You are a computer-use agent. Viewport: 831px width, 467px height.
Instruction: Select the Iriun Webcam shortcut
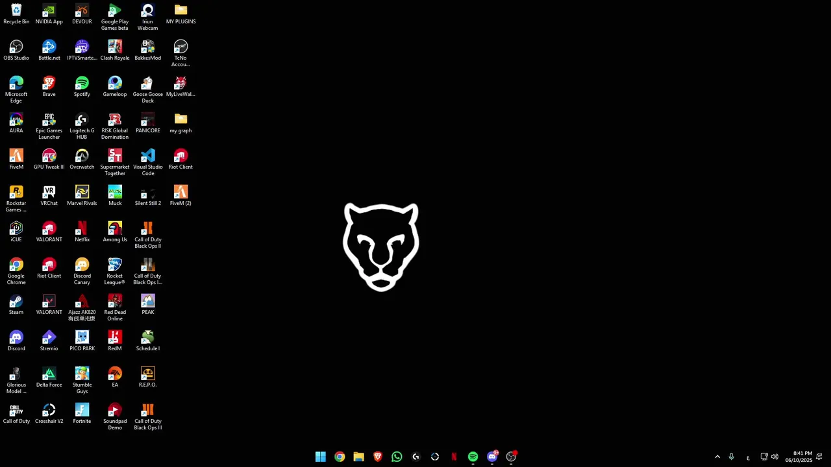click(148, 17)
